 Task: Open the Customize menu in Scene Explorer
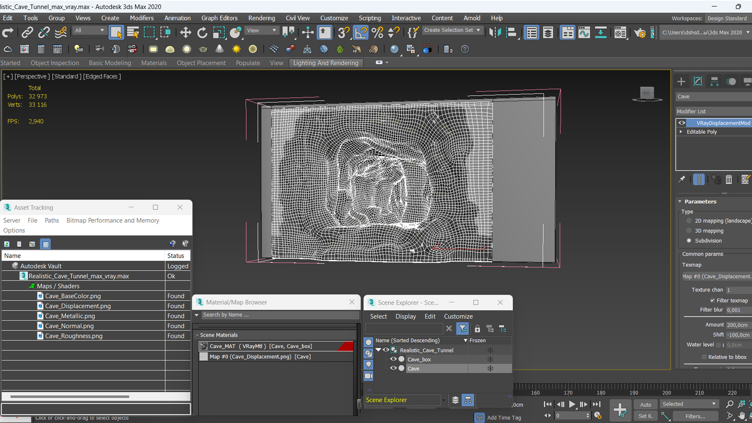pyautogui.click(x=458, y=316)
